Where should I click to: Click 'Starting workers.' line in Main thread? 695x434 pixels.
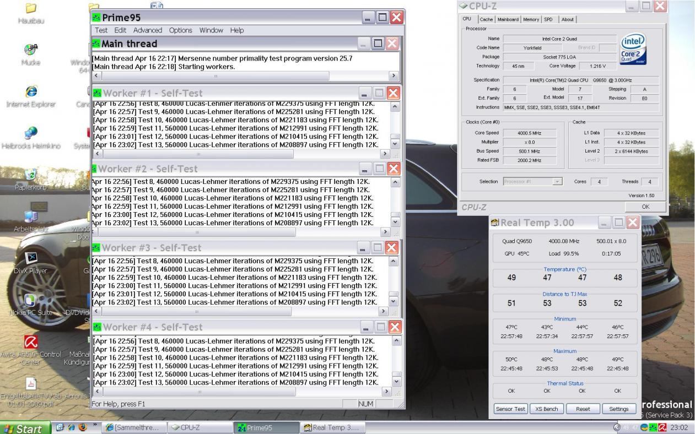(163, 67)
